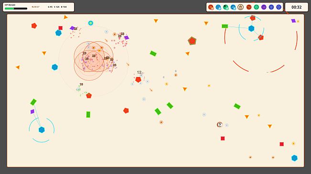The image size is (311, 174).
Task: Click the green rectangle tethered to top-right hexagon
Action: [x=225, y=26]
